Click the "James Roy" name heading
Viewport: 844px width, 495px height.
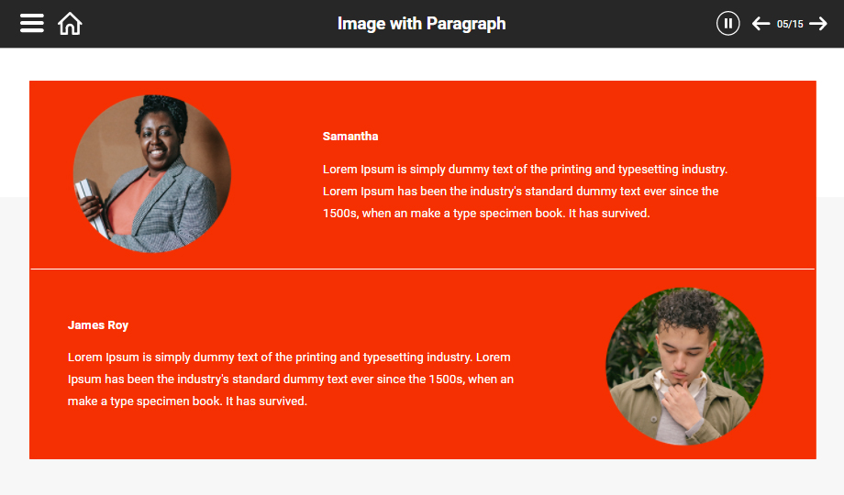[x=98, y=325]
